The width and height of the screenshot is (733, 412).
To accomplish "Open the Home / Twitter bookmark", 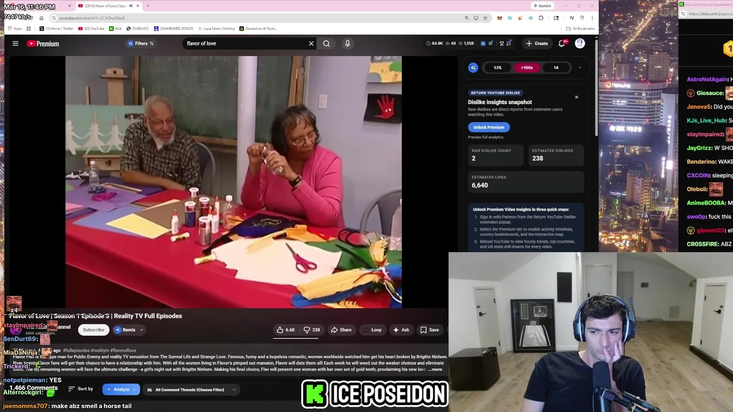I will (57, 29).
